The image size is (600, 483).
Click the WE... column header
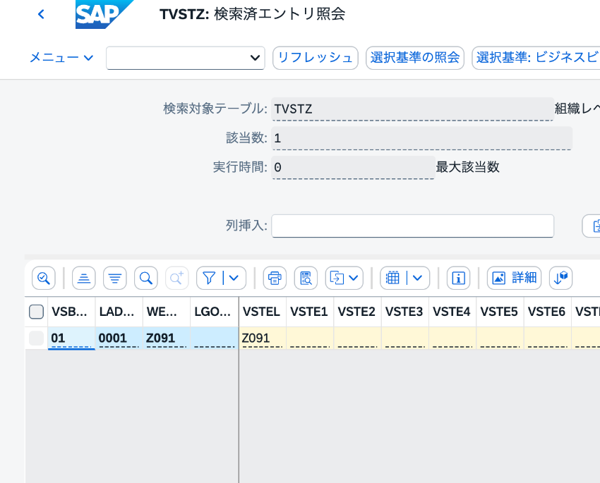pos(166,312)
